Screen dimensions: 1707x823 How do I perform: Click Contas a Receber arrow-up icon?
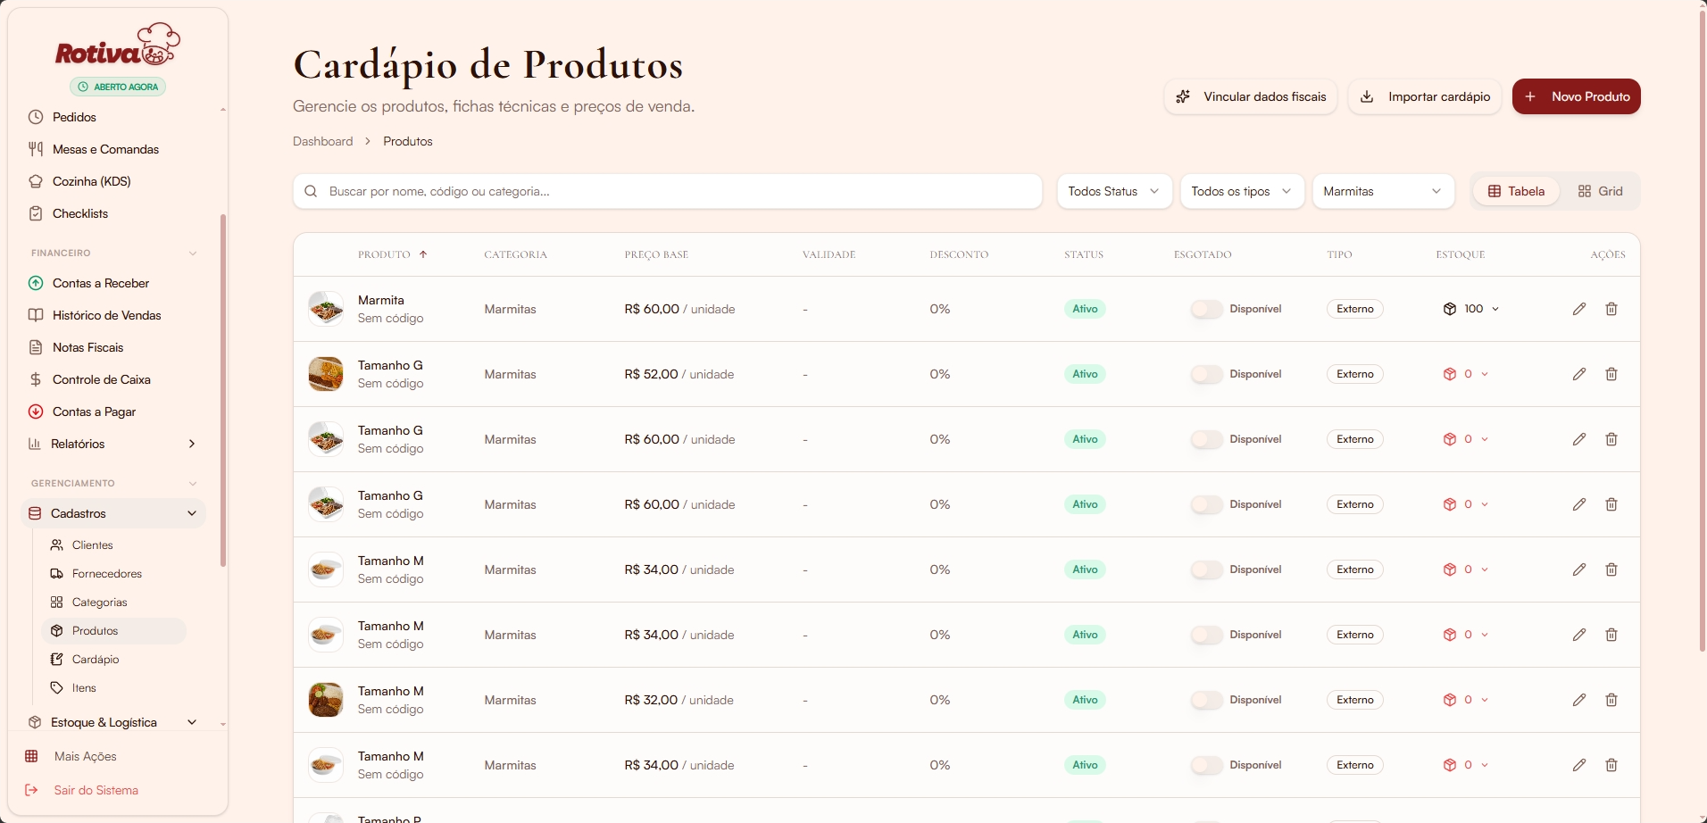[x=36, y=283]
